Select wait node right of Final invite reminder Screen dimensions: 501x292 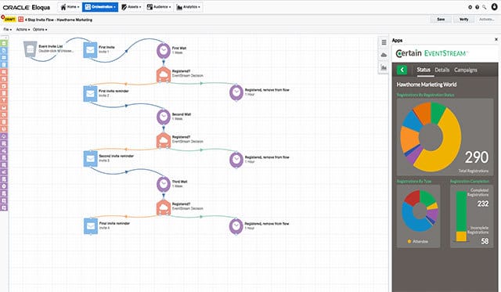coord(236,226)
